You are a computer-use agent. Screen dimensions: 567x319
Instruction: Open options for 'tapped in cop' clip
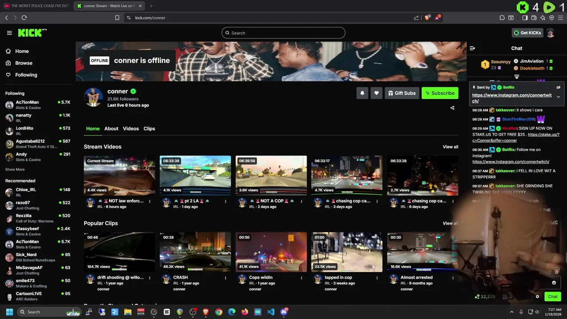click(377, 278)
